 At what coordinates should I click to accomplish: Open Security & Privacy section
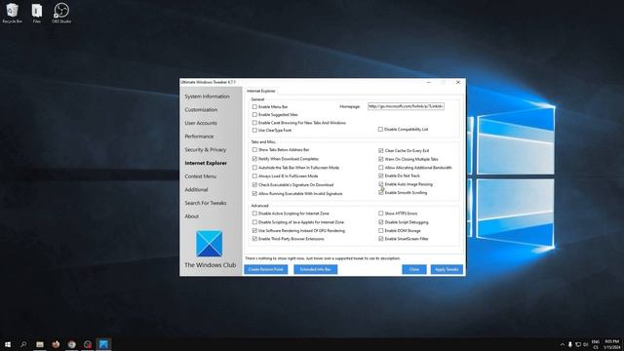coord(206,149)
